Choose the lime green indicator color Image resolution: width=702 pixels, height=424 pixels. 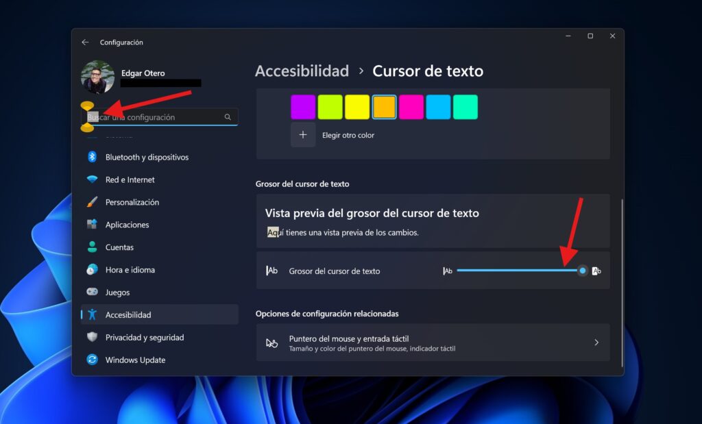[330, 107]
